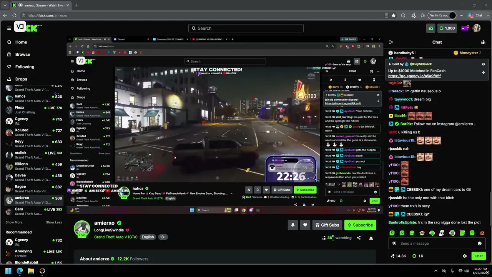This screenshot has width=492, height=277.
Task: Click the Send a message input
Action: (437, 243)
